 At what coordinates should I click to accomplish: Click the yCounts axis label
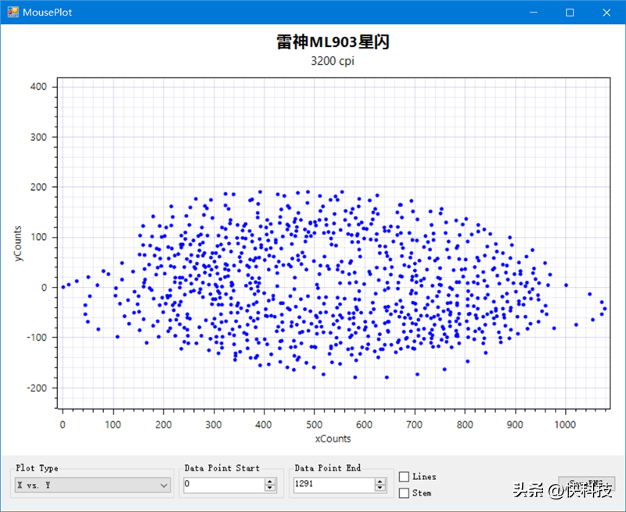click(x=19, y=243)
